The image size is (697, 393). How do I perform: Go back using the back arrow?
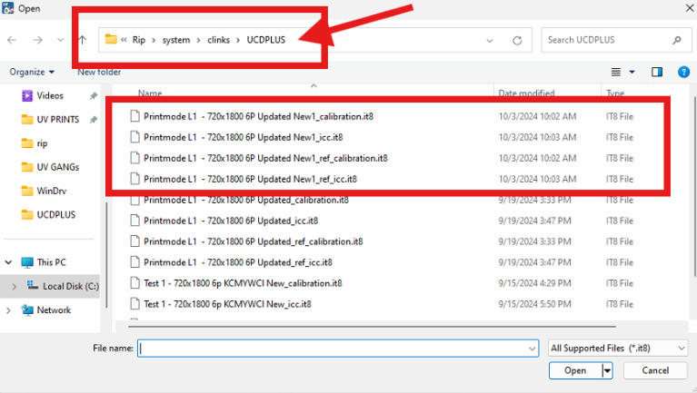coord(12,40)
